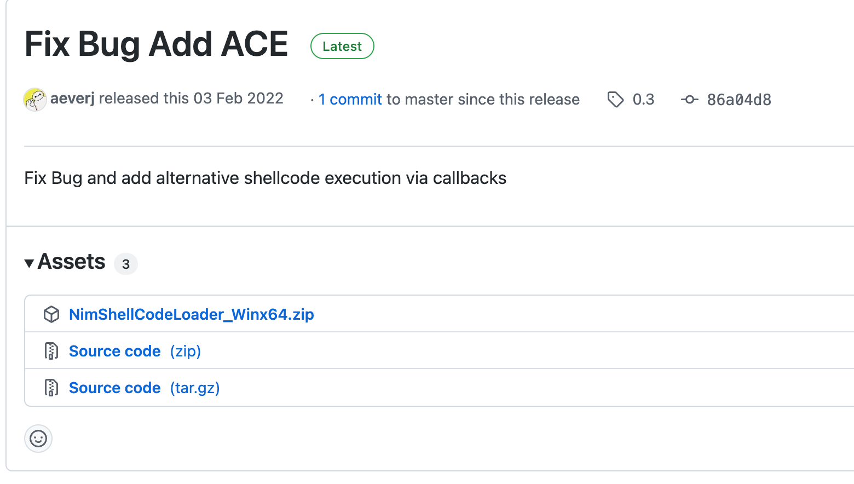
Task: Open the aeverj author profile link
Action: point(72,99)
